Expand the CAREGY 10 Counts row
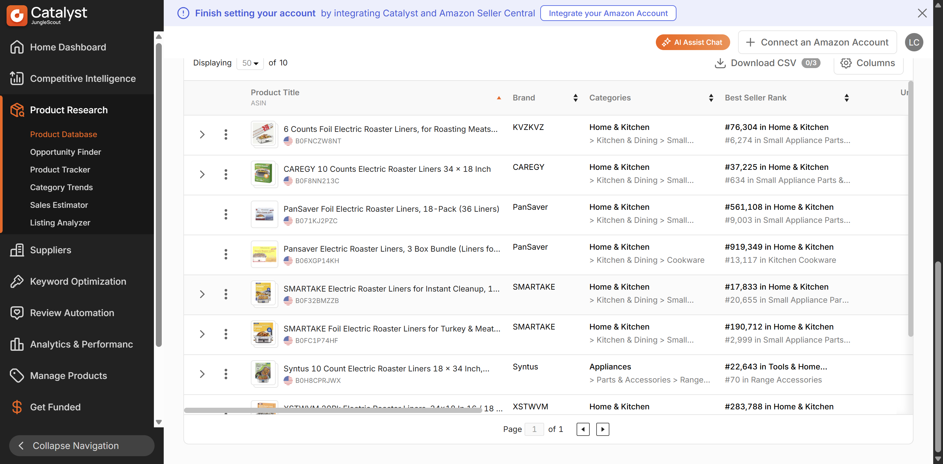Image resolution: width=943 pixels, height=464 pixels. (202, 174)
